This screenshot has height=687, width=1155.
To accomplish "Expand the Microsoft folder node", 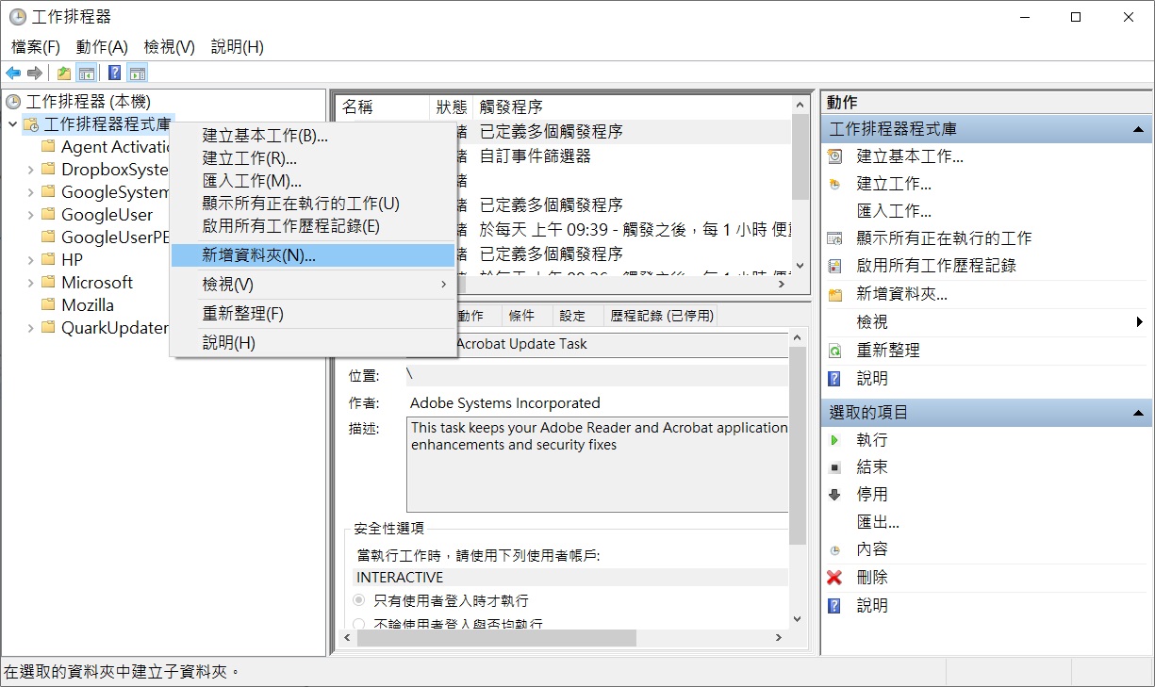I will [x=30, y=283].
